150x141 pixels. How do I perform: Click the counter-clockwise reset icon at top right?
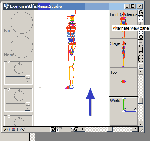click(141, 13)
